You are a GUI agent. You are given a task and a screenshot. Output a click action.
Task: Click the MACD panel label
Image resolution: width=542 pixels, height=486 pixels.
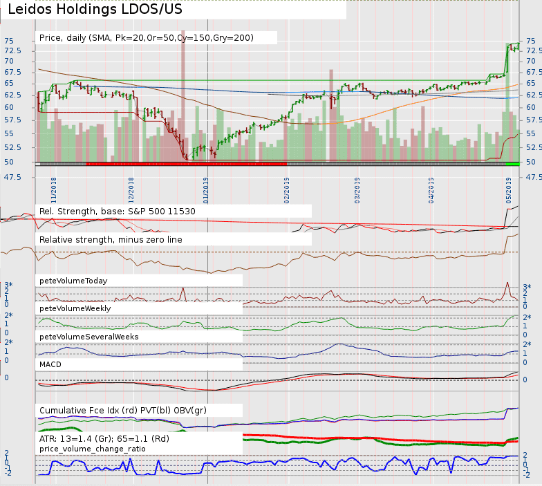pos(50,364)
